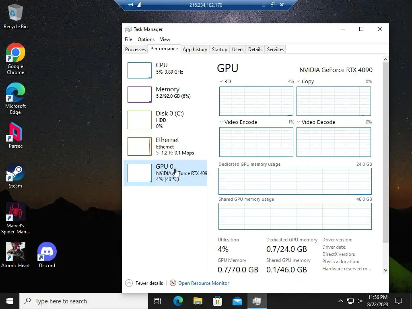Switch to the Services tab
The height and width of the screenshot is (309, 412).
click(x=276, y=49)
